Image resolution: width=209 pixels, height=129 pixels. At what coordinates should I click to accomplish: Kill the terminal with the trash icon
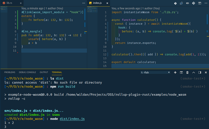click(187, 72)
